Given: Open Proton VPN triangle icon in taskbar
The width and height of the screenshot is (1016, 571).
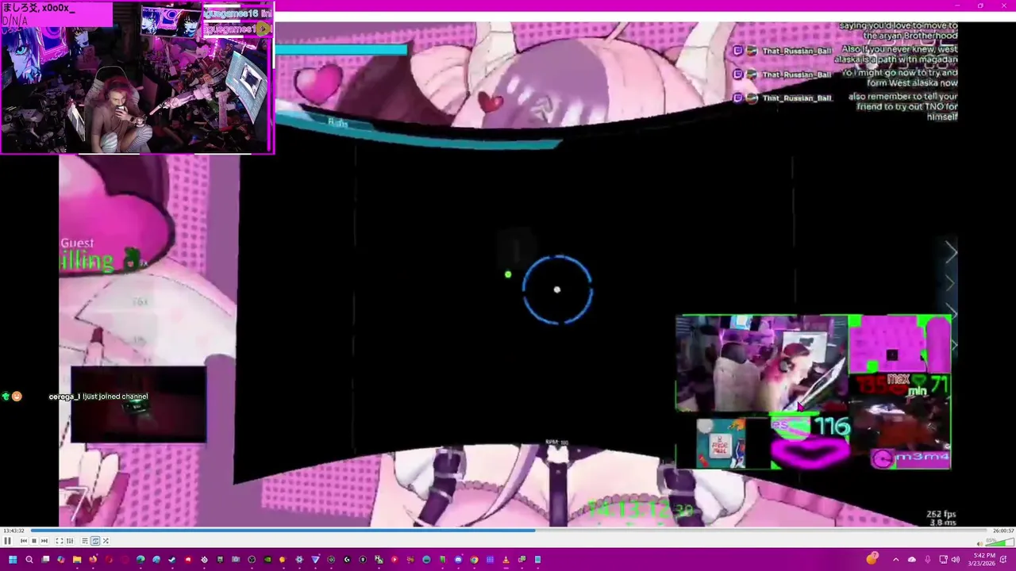Looking at the screenshot, I should pos(315,560).
